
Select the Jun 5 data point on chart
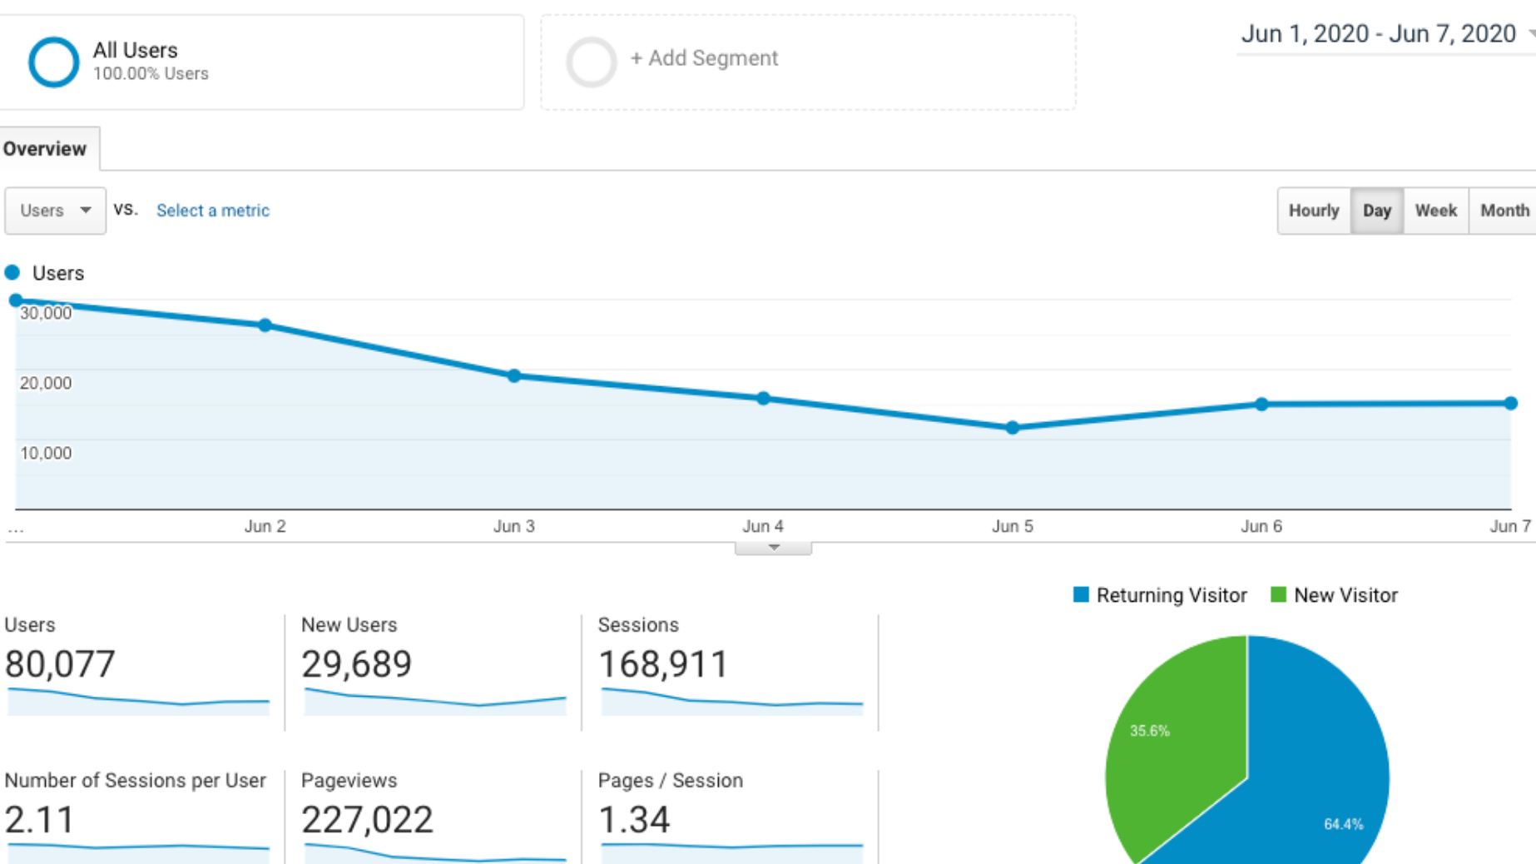[1012, 428]
